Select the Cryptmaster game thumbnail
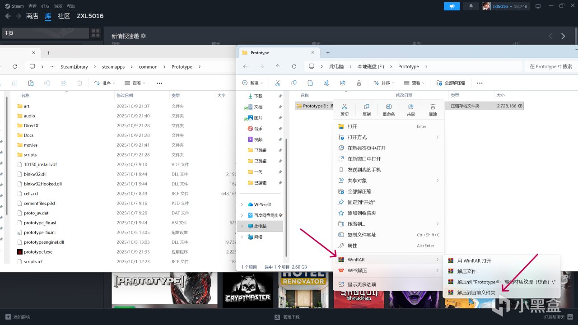Image resolution: width=578 pixels, height=325 pixels. pyautogui.click(x=248, y=290)
